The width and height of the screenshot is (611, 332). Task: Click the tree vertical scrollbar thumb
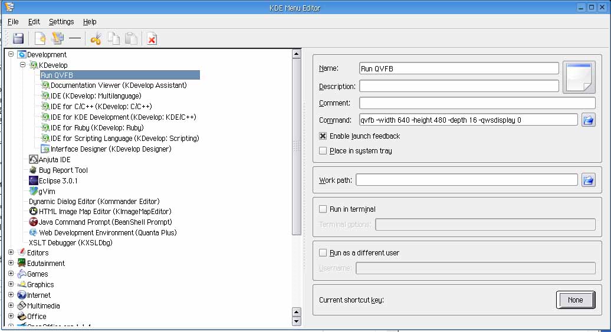point(297,146)
